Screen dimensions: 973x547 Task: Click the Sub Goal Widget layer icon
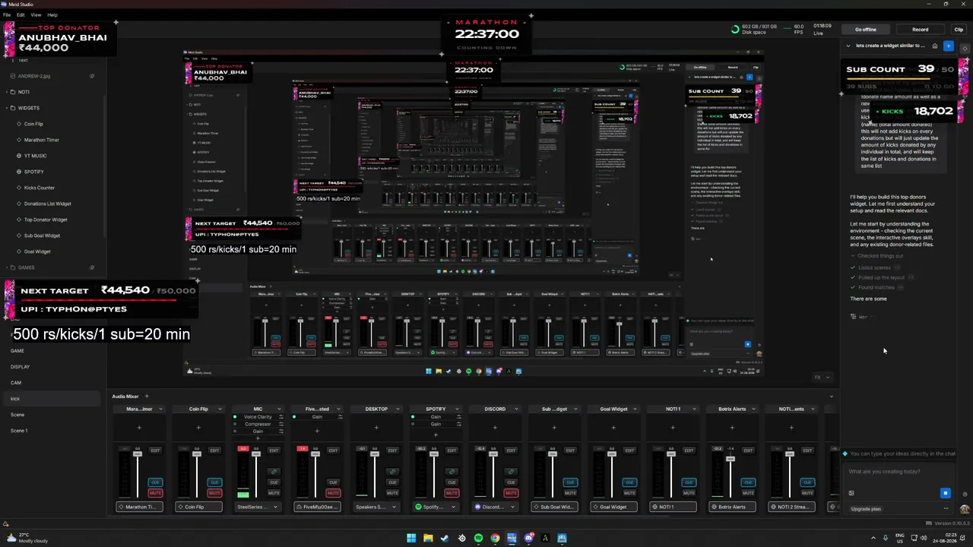click(19, 236)
